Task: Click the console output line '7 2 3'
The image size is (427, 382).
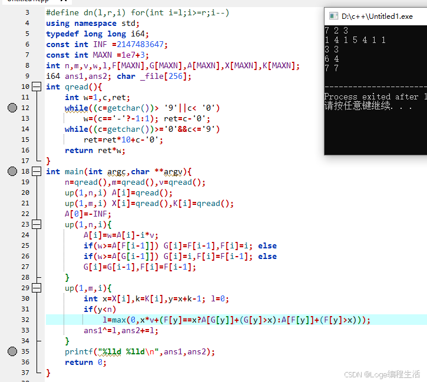Action: (336, 30)
